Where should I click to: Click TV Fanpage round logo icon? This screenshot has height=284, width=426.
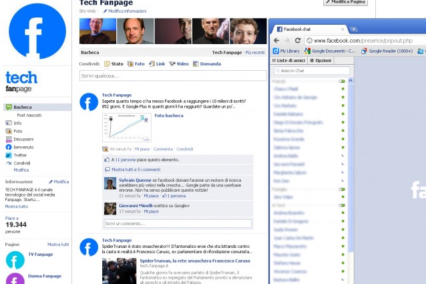(x=15, y=260)
